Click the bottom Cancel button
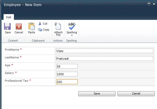 [x=136, y=94]
